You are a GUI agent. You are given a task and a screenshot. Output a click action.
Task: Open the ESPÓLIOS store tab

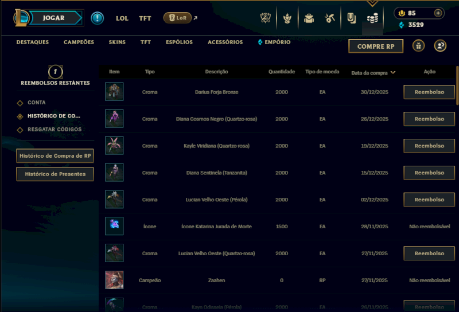click(x=179, y=42)
